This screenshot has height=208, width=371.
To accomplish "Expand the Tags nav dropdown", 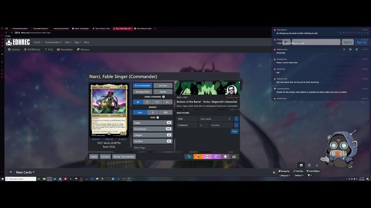I will (x=78, y=42).
